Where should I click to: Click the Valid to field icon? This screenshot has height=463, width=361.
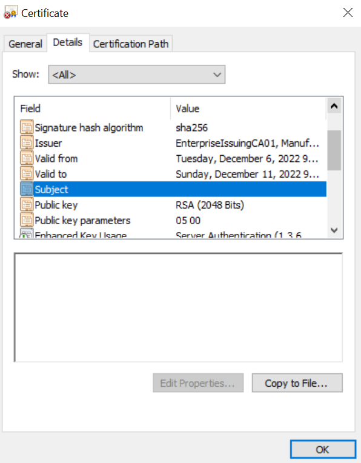coord(27,173)
